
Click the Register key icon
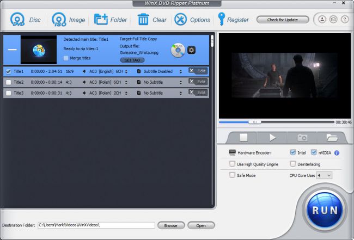click(222, 20)
